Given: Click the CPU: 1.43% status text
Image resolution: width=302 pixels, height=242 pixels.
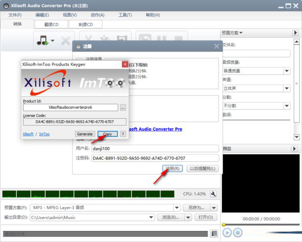Looking at the screenshot, I should pos(194,194).
